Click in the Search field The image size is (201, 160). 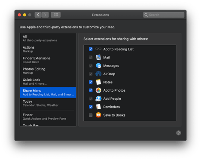point(164,15)
